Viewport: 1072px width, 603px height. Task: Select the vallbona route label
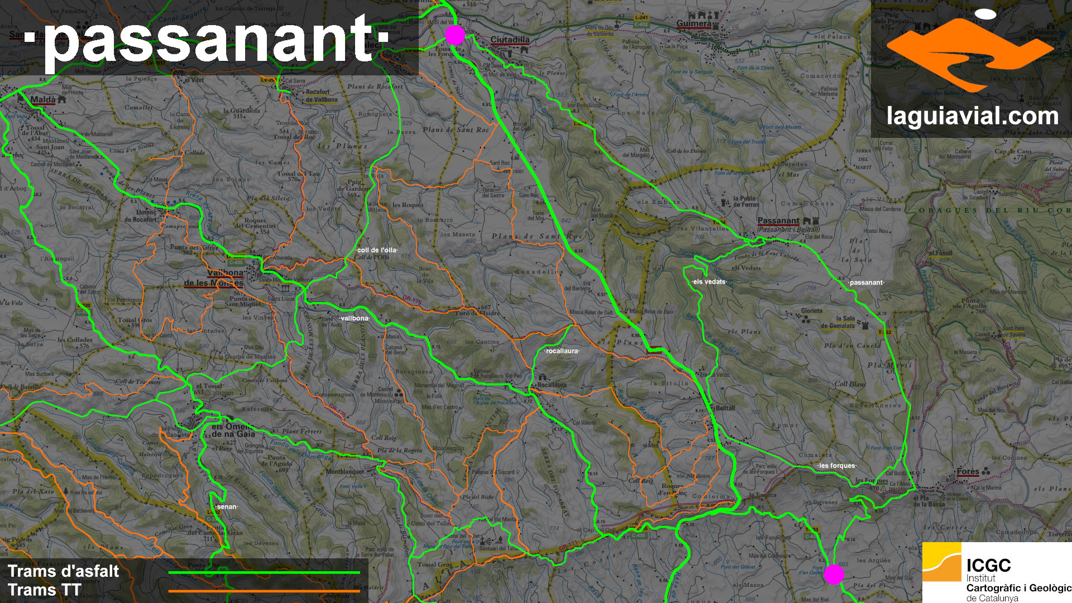(x=355, y=318)
